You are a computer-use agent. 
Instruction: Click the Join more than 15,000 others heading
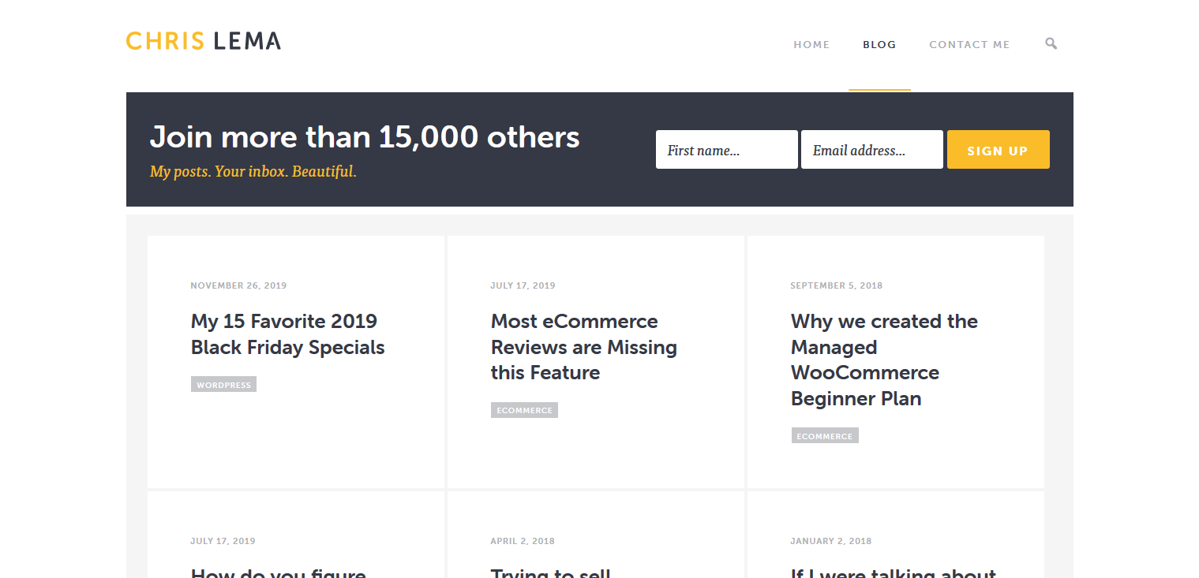point(365,137)
